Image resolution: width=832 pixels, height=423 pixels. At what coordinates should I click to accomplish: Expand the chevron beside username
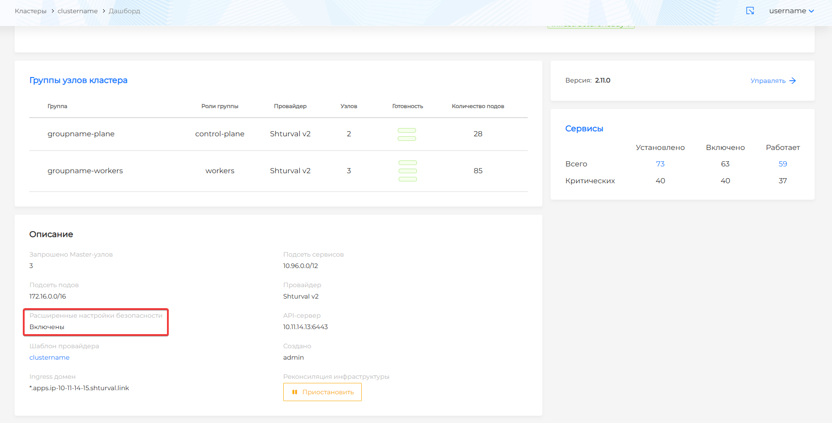pyautogui.click(x=811, y=10)
